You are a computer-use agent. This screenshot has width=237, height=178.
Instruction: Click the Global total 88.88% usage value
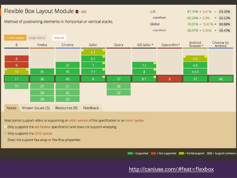[x=224, y=24]
